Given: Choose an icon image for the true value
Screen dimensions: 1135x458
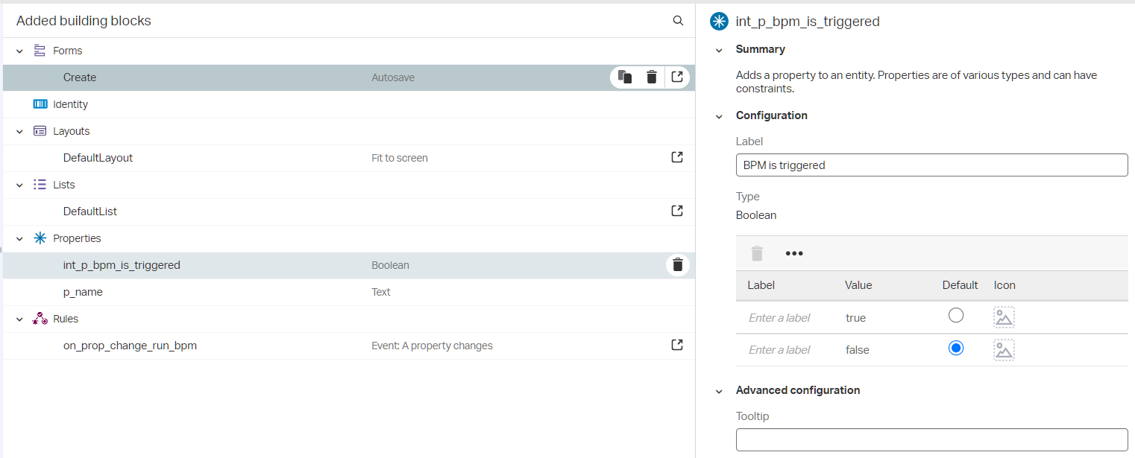Looking at the screenshot, I should (1004, 317).
